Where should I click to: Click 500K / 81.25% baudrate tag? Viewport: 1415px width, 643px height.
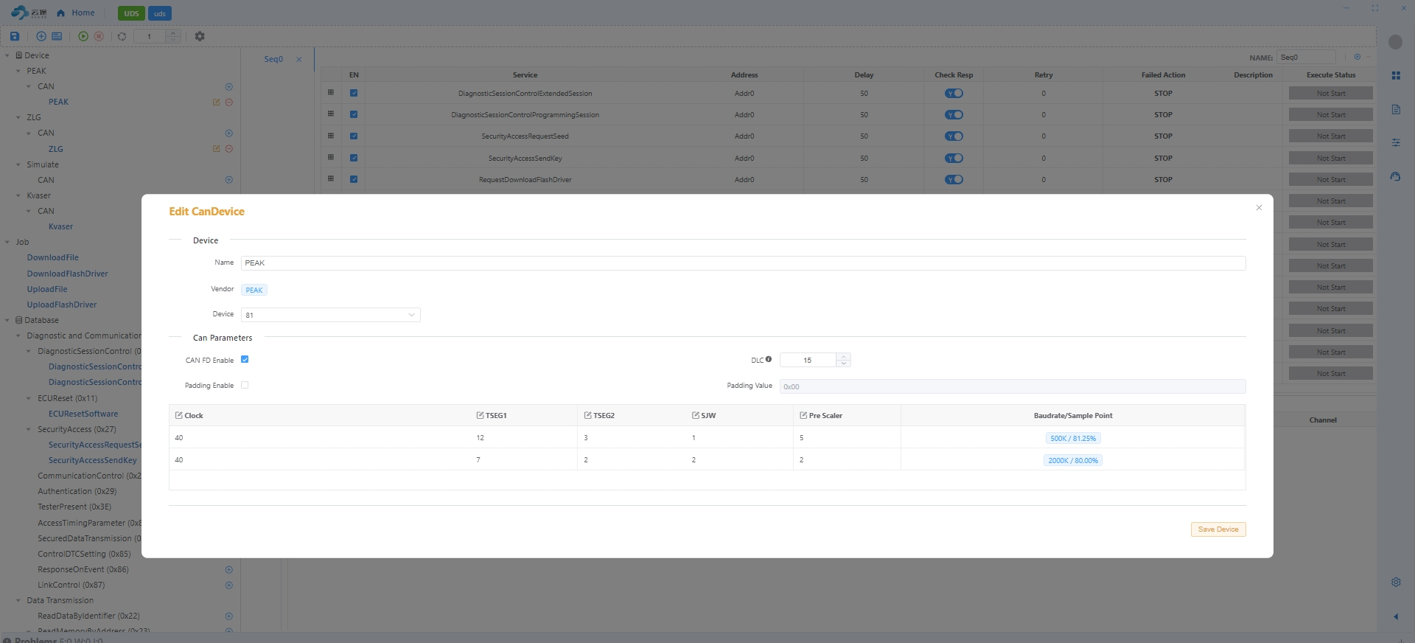pos(1073,438)
